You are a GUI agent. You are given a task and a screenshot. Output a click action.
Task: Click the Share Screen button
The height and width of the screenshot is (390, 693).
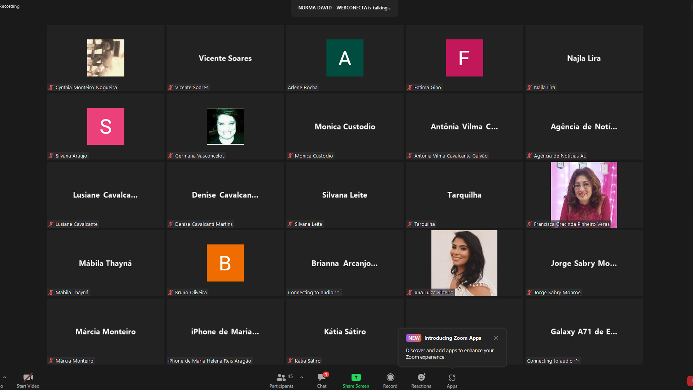pos(356,380)
